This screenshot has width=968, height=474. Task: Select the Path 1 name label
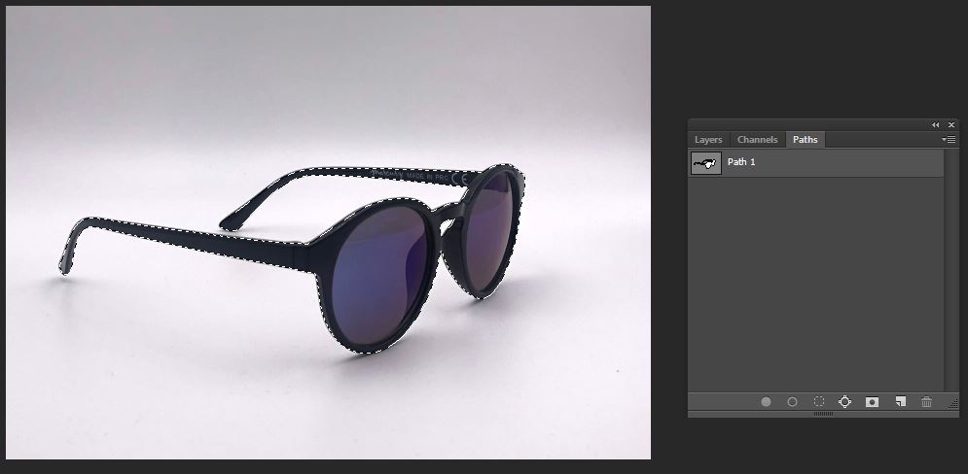741,162
